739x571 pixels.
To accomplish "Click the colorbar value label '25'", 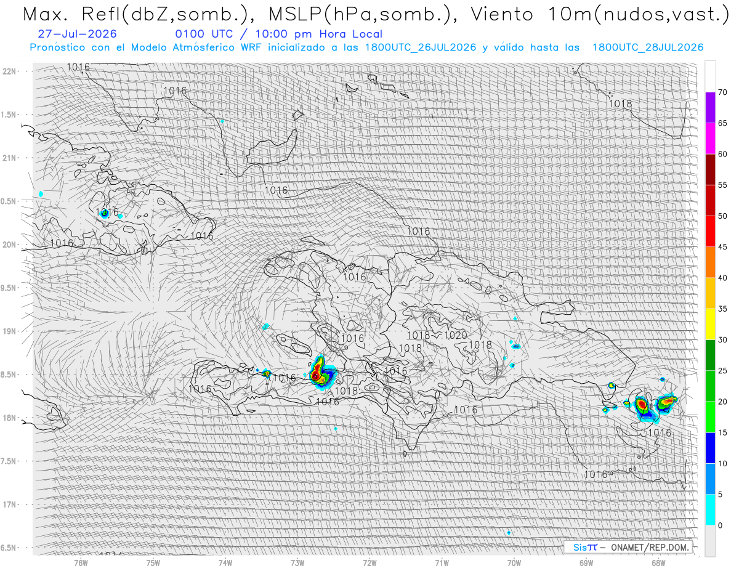I will (722, 371).
